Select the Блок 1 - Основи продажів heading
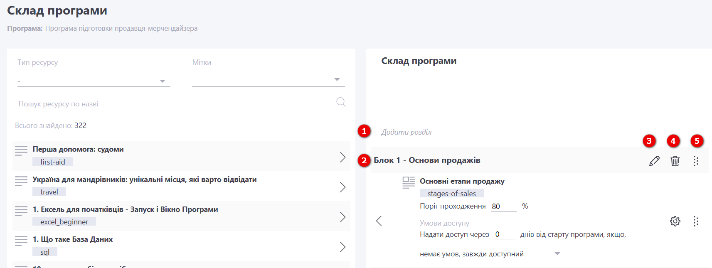Image resolution: width=712 pixels, height=268 pixels. click(x=427, y=160)
